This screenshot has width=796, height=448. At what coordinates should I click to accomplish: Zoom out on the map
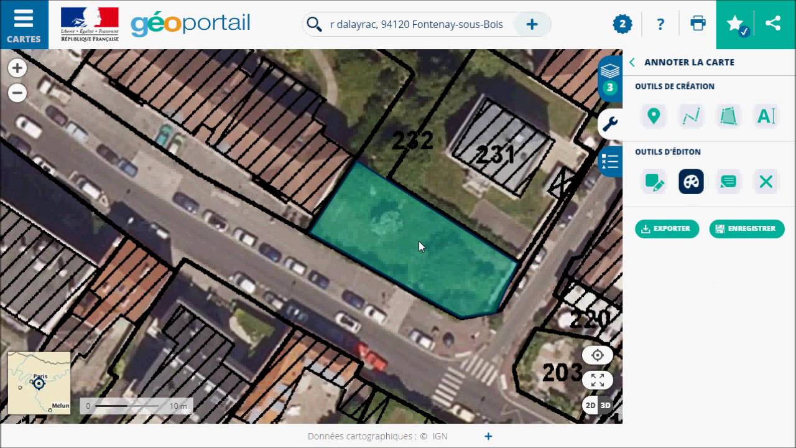click(x=17, y=93)
